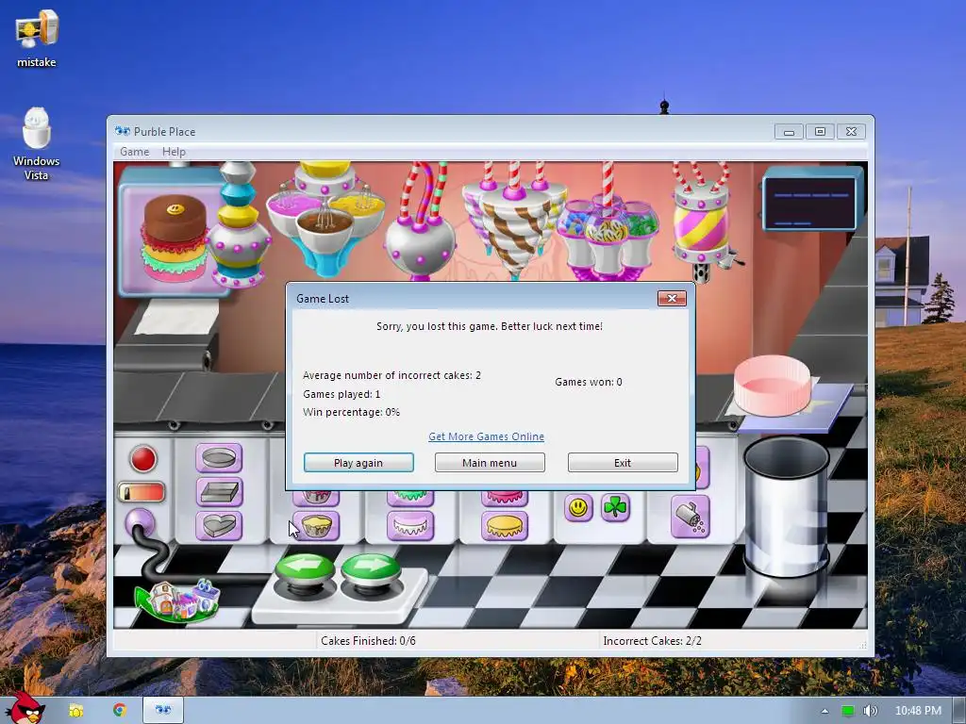The width and height of the screenshot is (966, 724).
Task: Open the Game menu
Action: [x=134, y=152]
